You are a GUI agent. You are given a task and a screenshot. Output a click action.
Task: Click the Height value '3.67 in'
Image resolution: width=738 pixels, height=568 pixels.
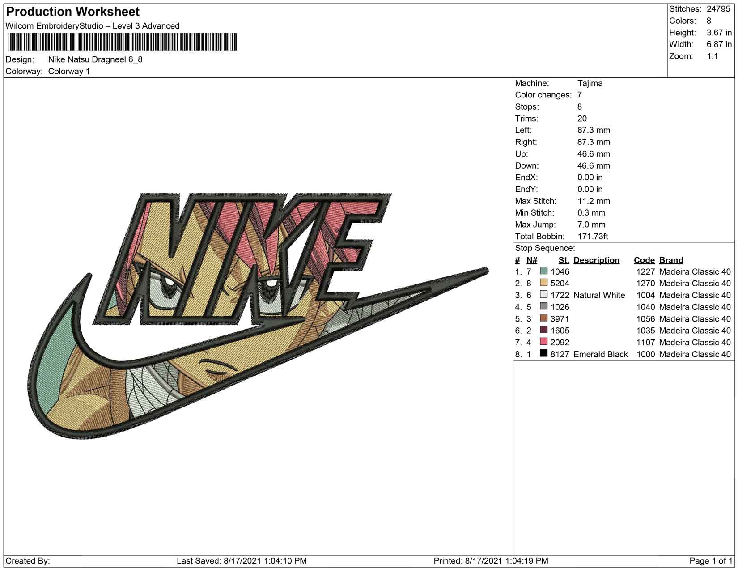pos(719,33)
